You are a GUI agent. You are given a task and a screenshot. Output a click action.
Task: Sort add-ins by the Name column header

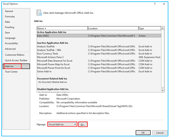tap(62, 28)
